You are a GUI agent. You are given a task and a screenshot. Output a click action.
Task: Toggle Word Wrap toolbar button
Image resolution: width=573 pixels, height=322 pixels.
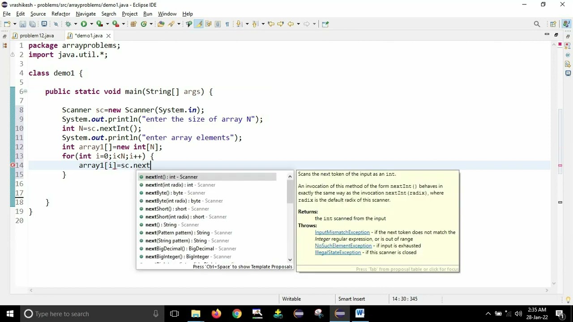[208, 24]
